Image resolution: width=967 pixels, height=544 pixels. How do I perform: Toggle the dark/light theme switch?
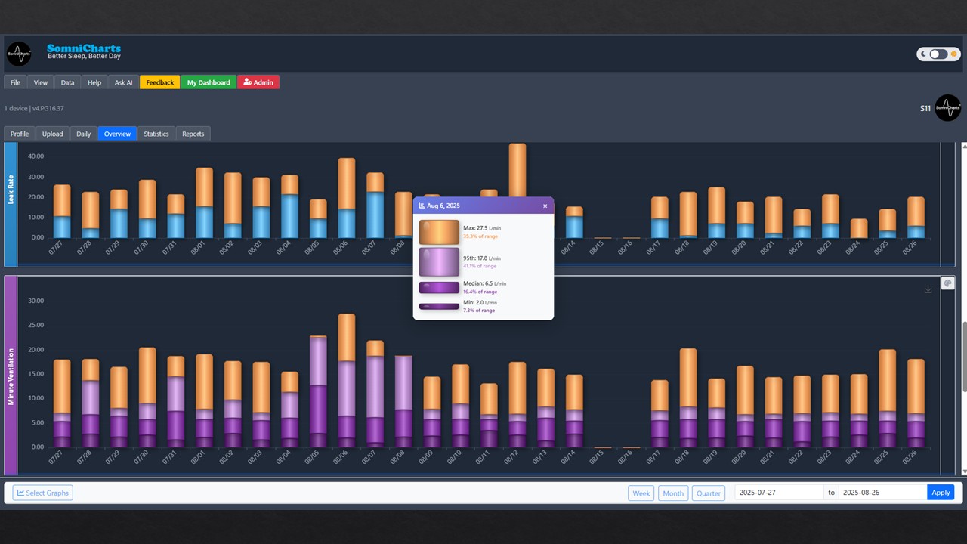(x=938, y=54)
